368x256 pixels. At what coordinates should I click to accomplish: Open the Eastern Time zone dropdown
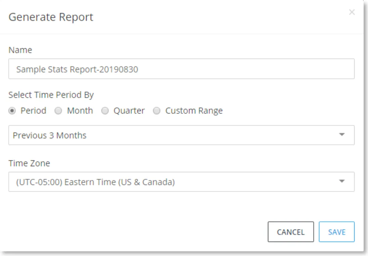(181, 182)
